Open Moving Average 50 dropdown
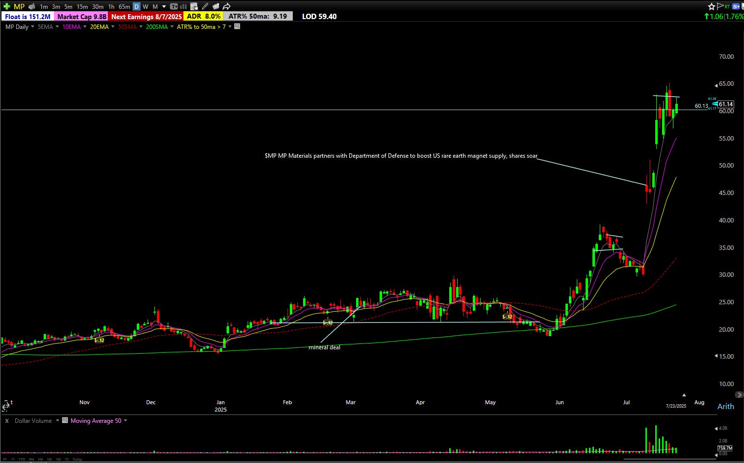744x463 pixels. click(x=126, y=420)
